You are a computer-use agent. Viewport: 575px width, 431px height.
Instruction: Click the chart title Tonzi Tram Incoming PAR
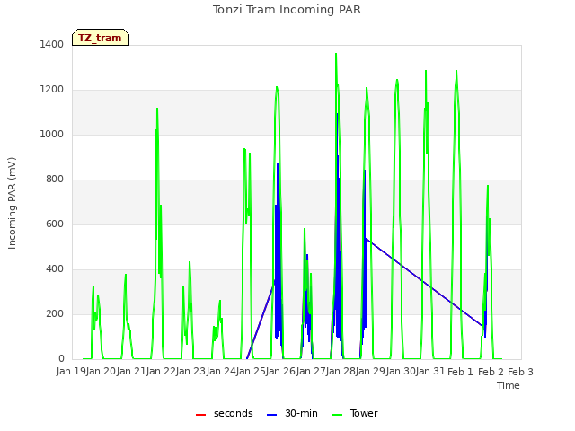tap(287, 10)
